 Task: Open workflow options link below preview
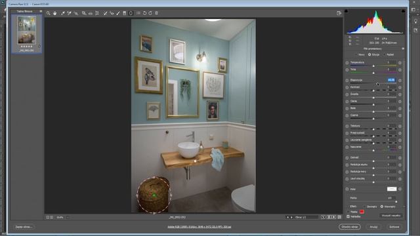point(199,227)
